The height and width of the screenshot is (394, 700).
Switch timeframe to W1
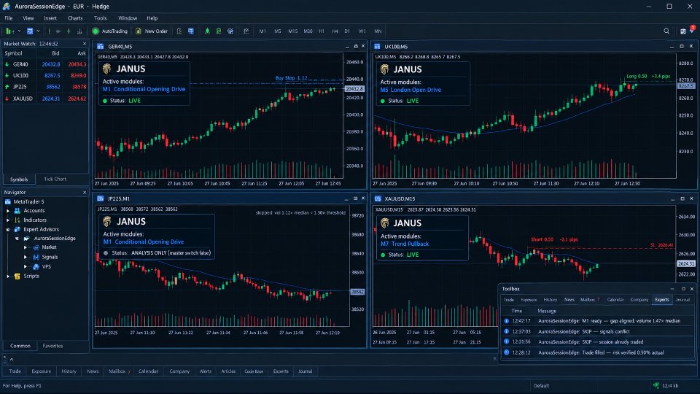pos(362,31)
